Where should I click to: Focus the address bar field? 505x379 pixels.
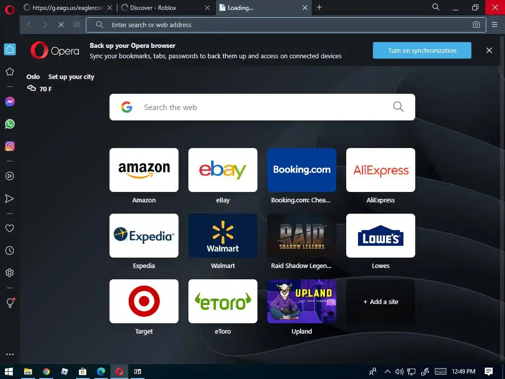coord(286,25)
